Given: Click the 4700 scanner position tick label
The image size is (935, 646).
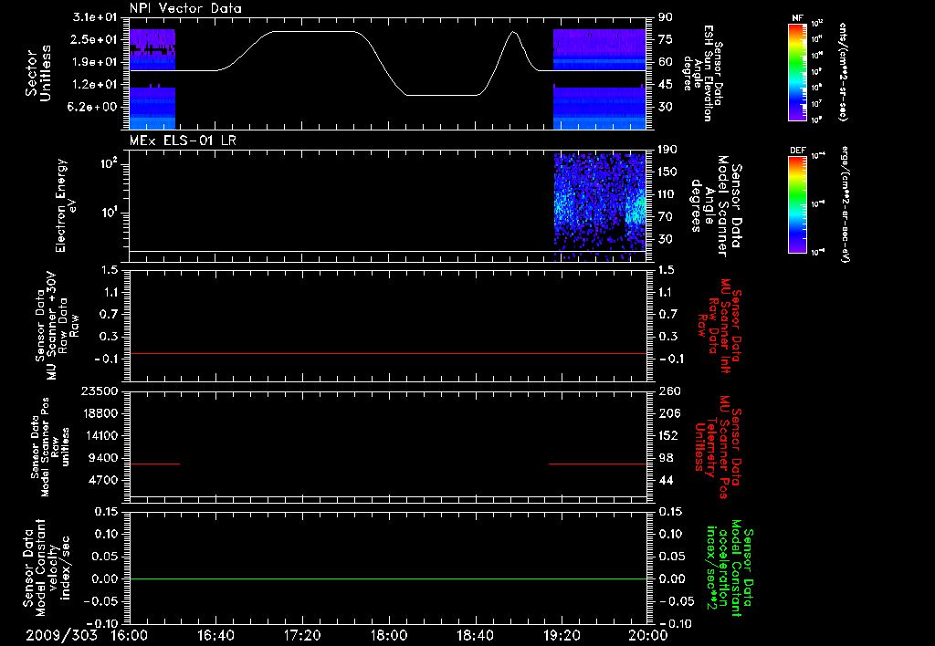Looking at the screenshot, I should click(102, 480).
